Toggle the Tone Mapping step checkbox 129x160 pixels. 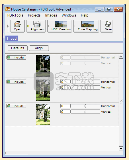pyautogui.click(x=75, y=26)
